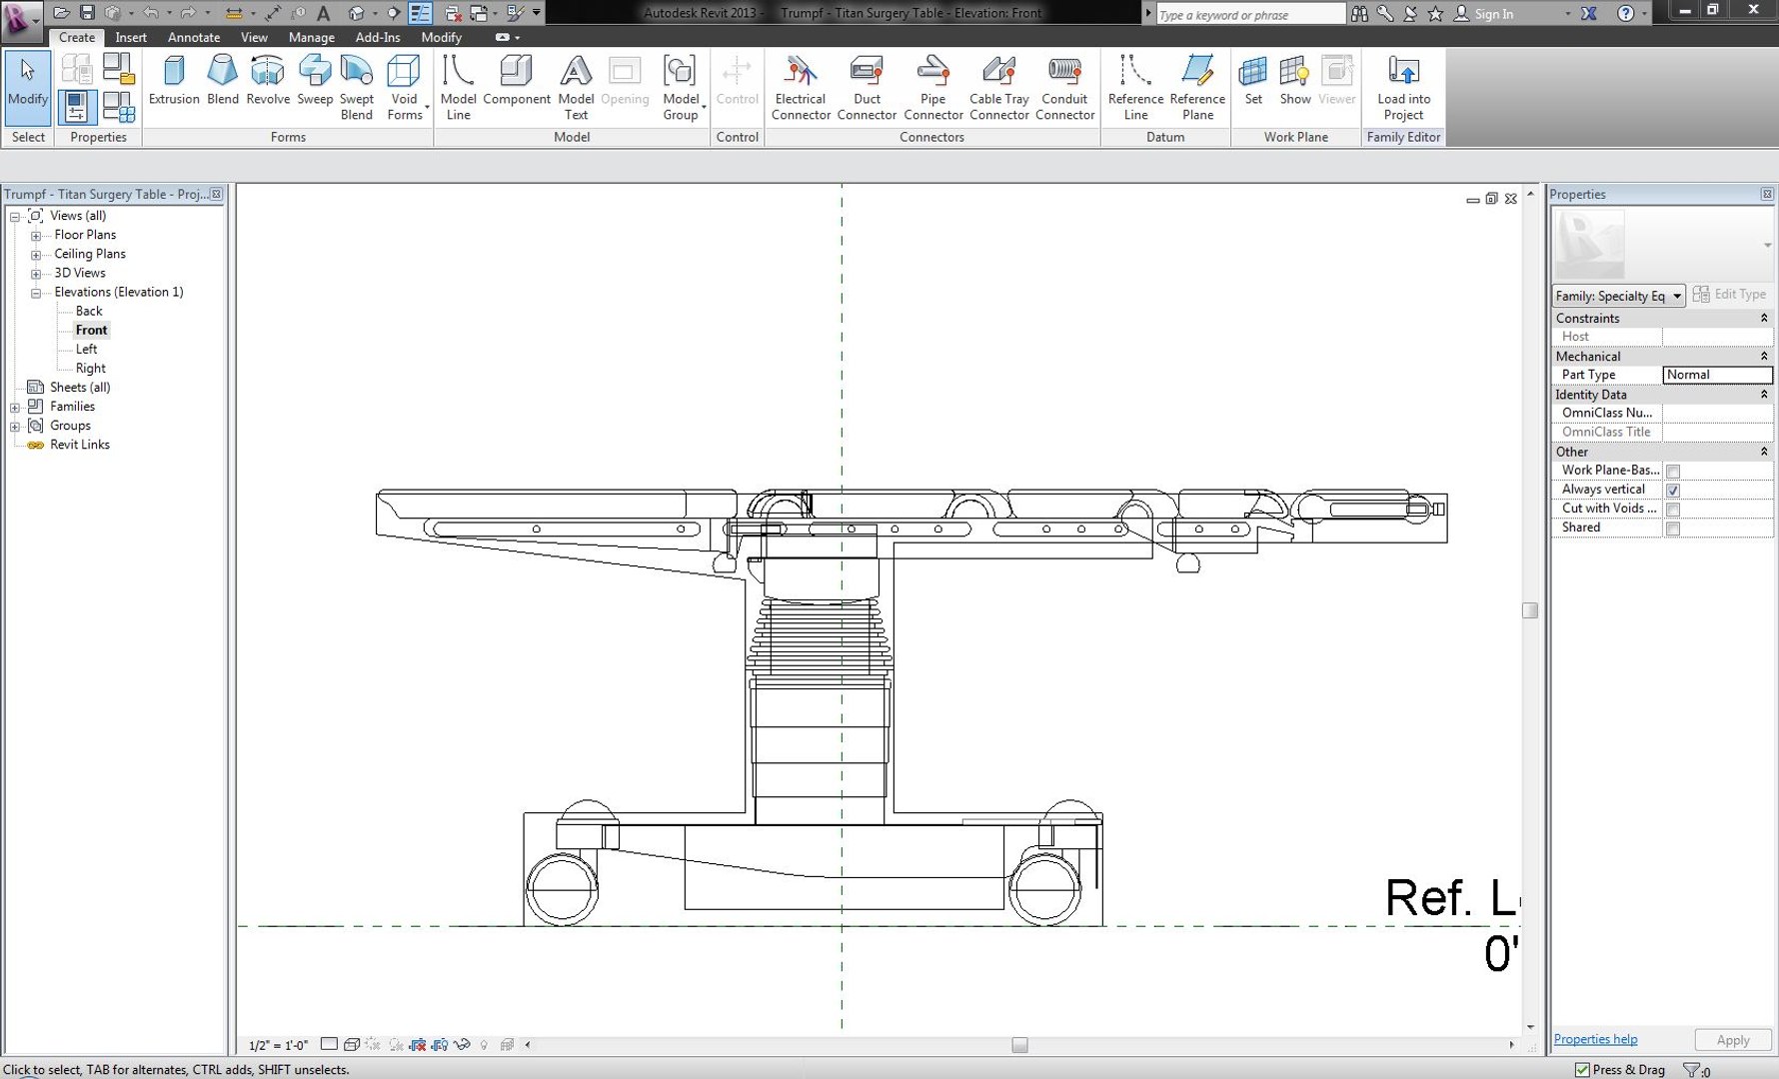Click the Undo arrow in quick access toolbar
The width and height of the screenshot is (1779, 1079).
151,13
